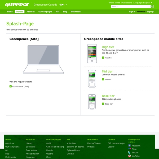Click the green arrow icon beside Mid tier link
The image size is (159, 159).
[x=103, y=79]
